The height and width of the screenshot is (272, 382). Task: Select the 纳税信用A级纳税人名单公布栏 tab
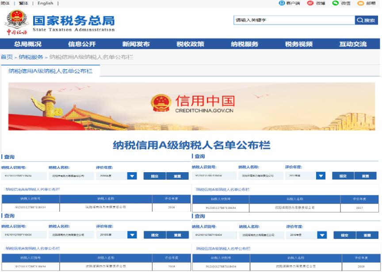click(x=50, y=71)
